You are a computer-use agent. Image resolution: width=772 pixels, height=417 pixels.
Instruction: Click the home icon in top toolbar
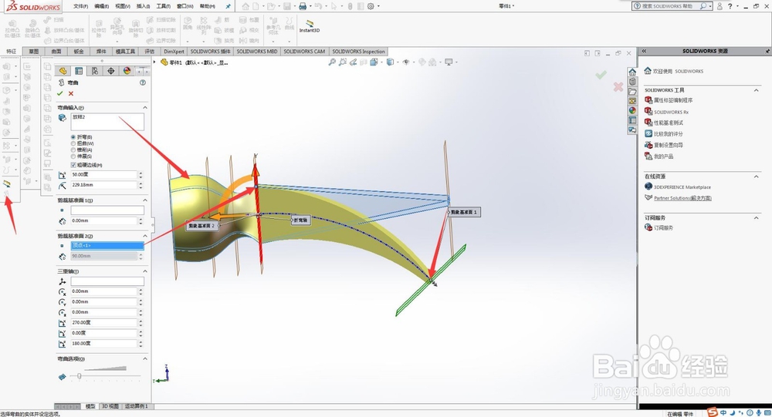245,6
